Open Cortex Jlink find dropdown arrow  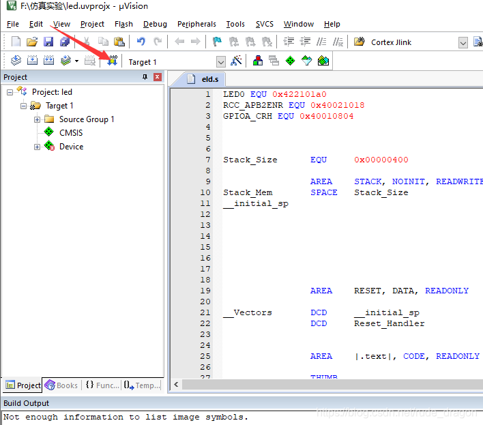(463, 42)
